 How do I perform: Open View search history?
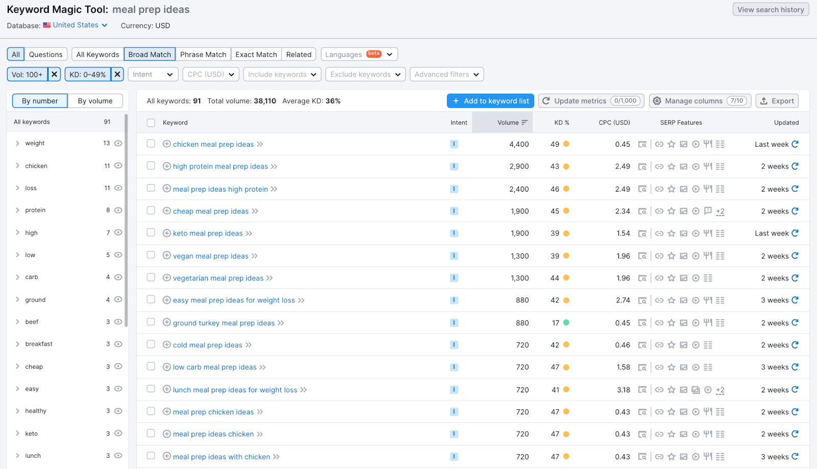771,9
